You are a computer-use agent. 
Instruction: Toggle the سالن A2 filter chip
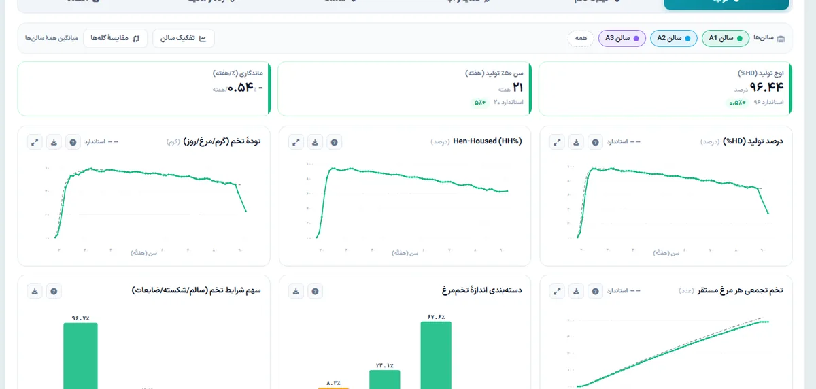point(674,38)
